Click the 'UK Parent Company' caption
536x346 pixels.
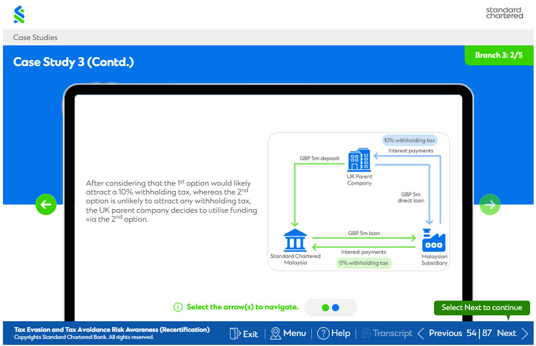pos(359,180)
